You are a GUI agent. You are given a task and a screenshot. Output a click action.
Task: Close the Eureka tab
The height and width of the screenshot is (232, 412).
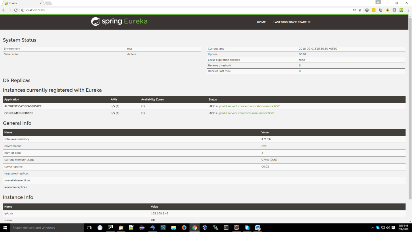tap(41, 3)
